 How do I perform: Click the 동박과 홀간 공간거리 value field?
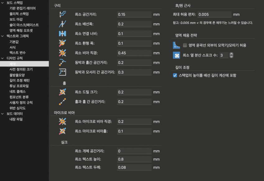pyautogui.click(x=134, y=63)
